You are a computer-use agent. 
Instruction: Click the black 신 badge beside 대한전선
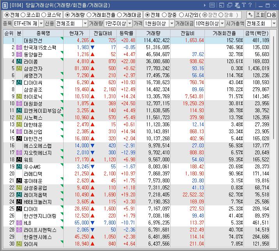coord(19,138)
